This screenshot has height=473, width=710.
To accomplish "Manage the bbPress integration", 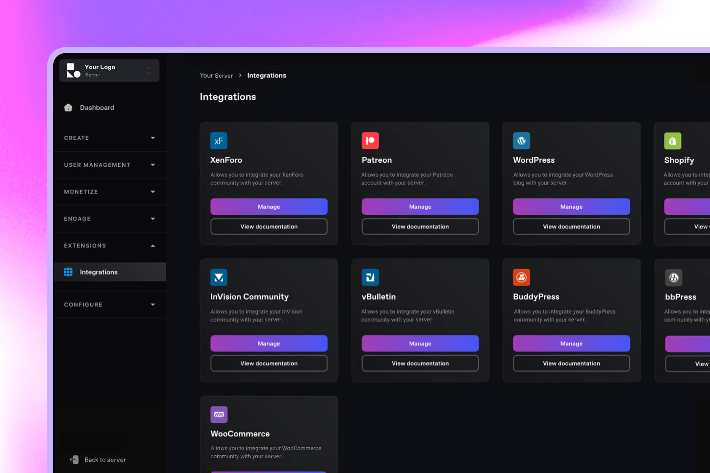I will [x=688, y=344].
